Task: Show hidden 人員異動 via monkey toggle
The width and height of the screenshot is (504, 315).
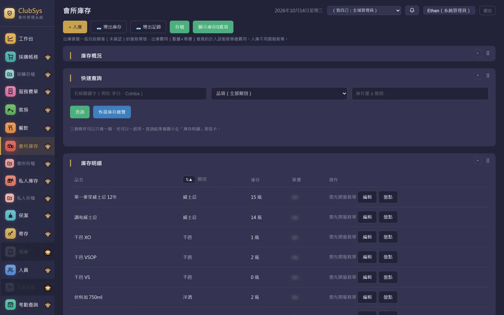Action: pyautogui.click(x=48, y=288)
